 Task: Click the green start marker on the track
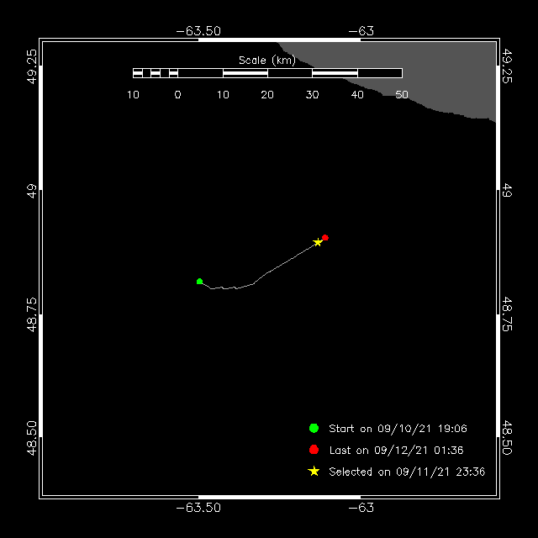pos(199,282)
